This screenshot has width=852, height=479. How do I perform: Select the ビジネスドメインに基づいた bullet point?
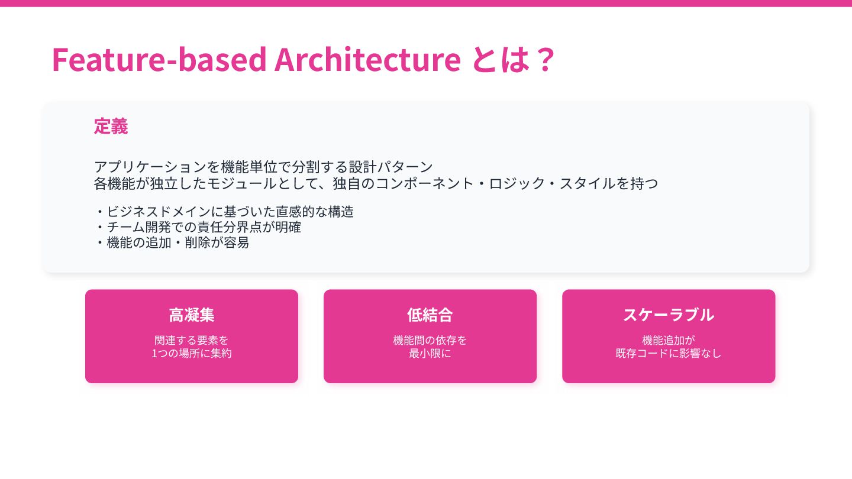pos(225,211)
